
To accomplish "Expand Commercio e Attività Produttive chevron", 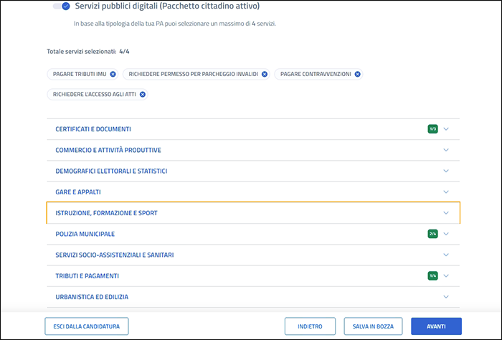I will [446, 150].
